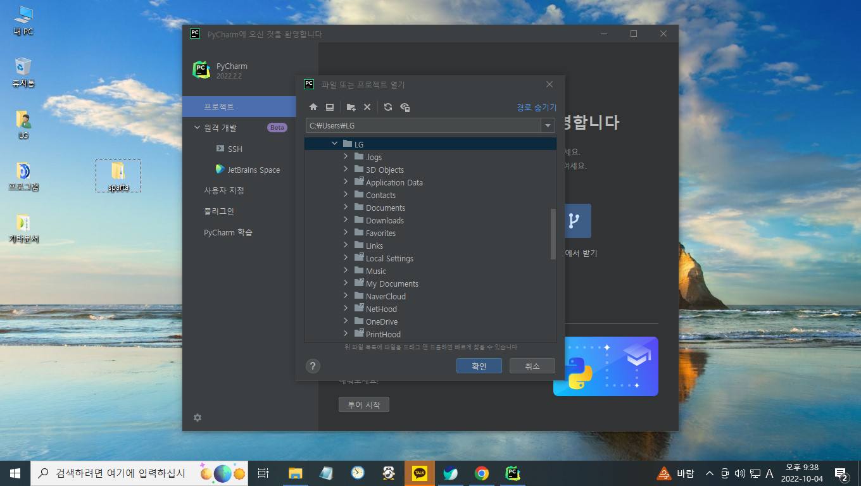The height and width of the screenshot is (486, 861).
Task: Open the clock app on taskbar
Action: pos(358,473)
